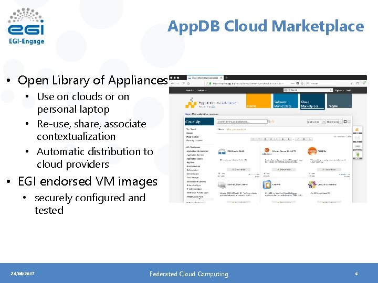Click the browser home icon
The width and height of the screenshot is (378, 283).
pos(188,83)
